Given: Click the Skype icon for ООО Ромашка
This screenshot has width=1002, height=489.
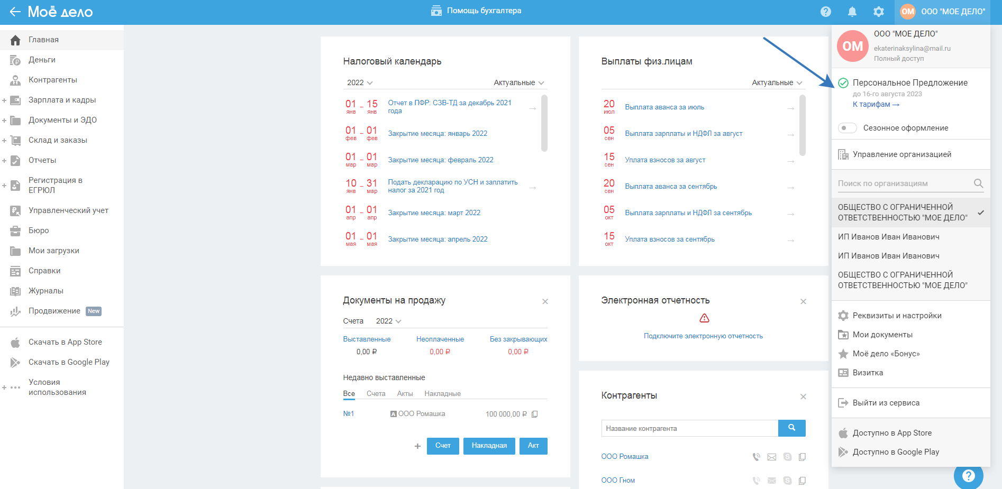Looking at the screenshot, I should (x=787, y=457).
